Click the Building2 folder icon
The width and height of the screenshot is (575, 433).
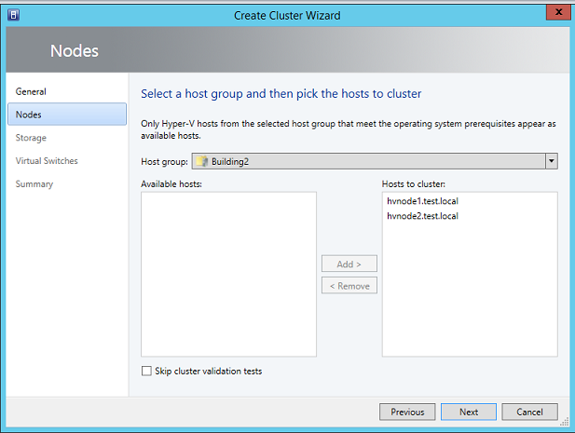tap(201, 161)
